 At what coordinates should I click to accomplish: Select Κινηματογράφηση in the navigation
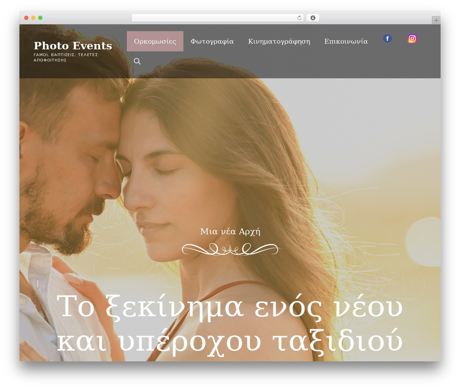[x=279, y=41]
